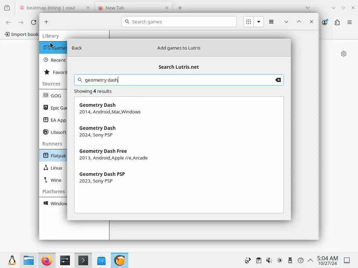Select the Wine runner
Screen dimensions: 358x268
53,180
